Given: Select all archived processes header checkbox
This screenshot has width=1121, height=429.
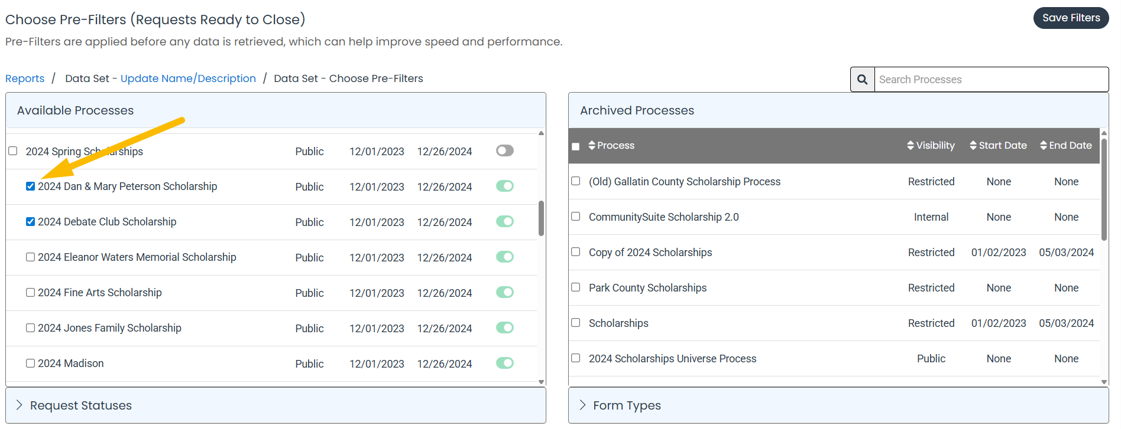Looking at the screenshot, I should coord(576,146).
